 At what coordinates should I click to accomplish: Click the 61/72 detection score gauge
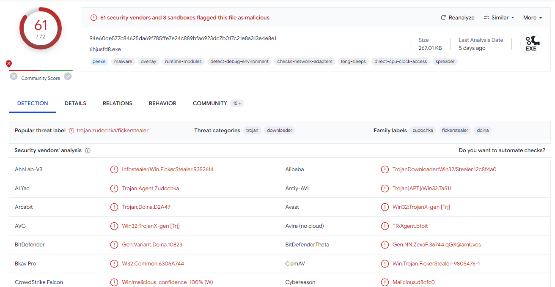[41, 28]
